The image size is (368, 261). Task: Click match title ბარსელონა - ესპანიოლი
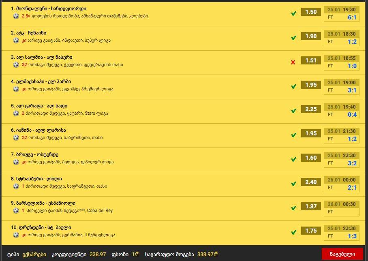[46, 203]
